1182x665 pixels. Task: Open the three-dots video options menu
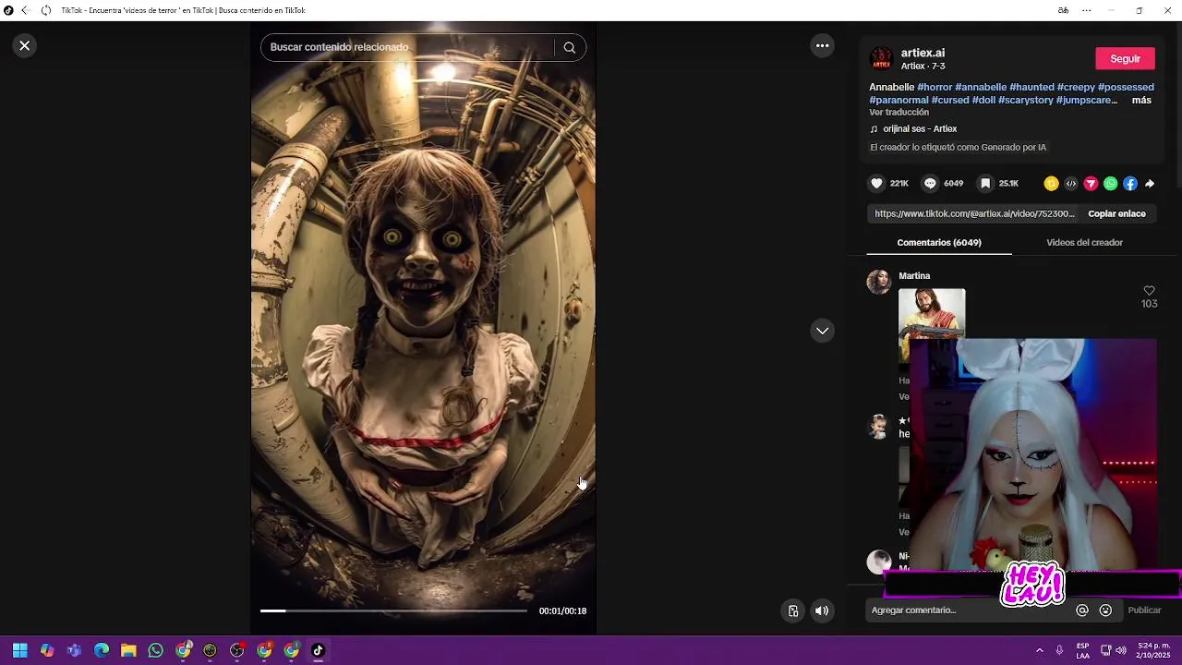tap(822, 45)
